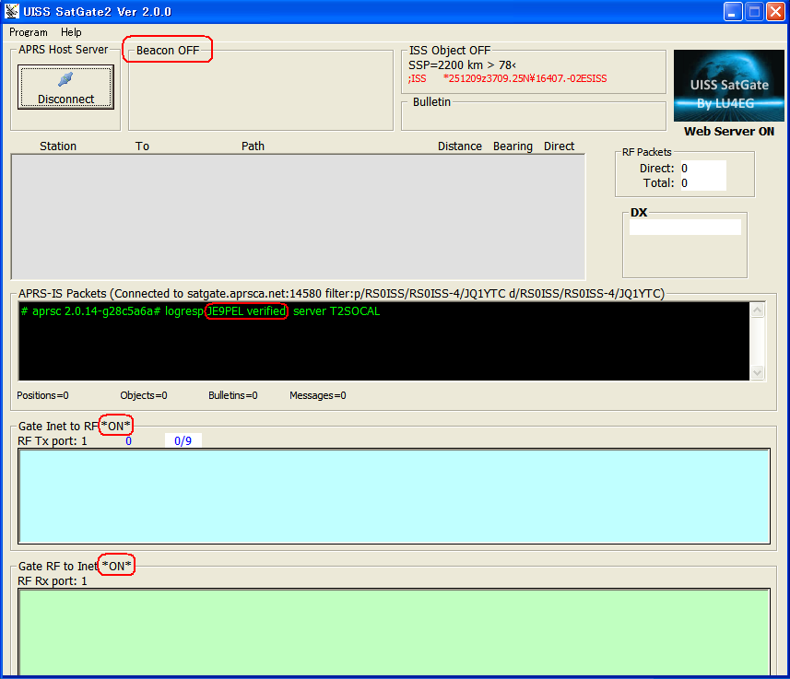Image resolution: width=790 pixels, height=679 pixels.
Task: Click the Beacon OFF label
Action: pyautogui.click(x=168, y=51)
